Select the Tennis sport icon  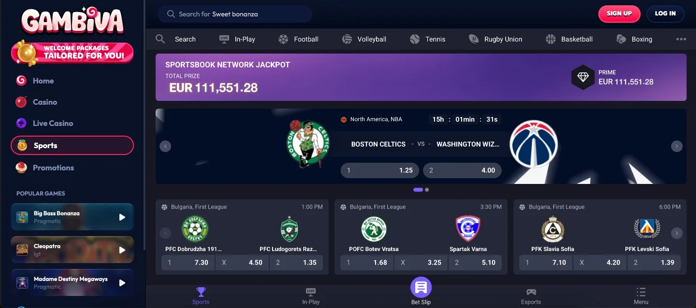pyautogui.click(x=414, y=39)
